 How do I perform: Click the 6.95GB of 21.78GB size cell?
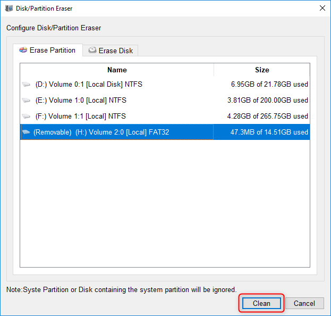tap(269, 85)
